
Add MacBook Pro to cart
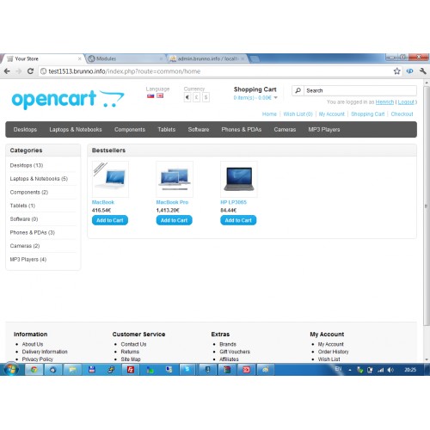pos(174,220)
